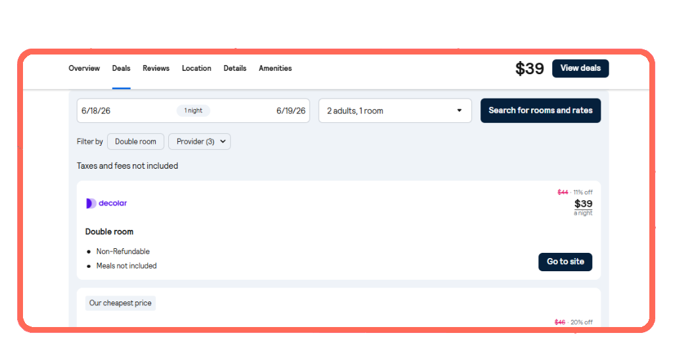673x352 pixels.
Task: Click the $39 price in header
Action: (x=530, y=68)
